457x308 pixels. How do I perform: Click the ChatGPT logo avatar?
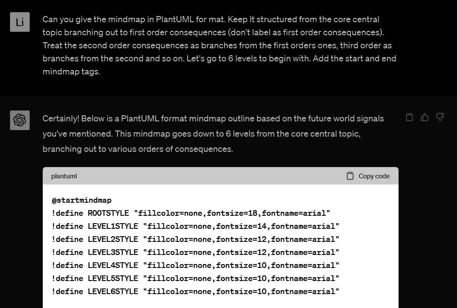pyautogui.click(x=20, y=120)
